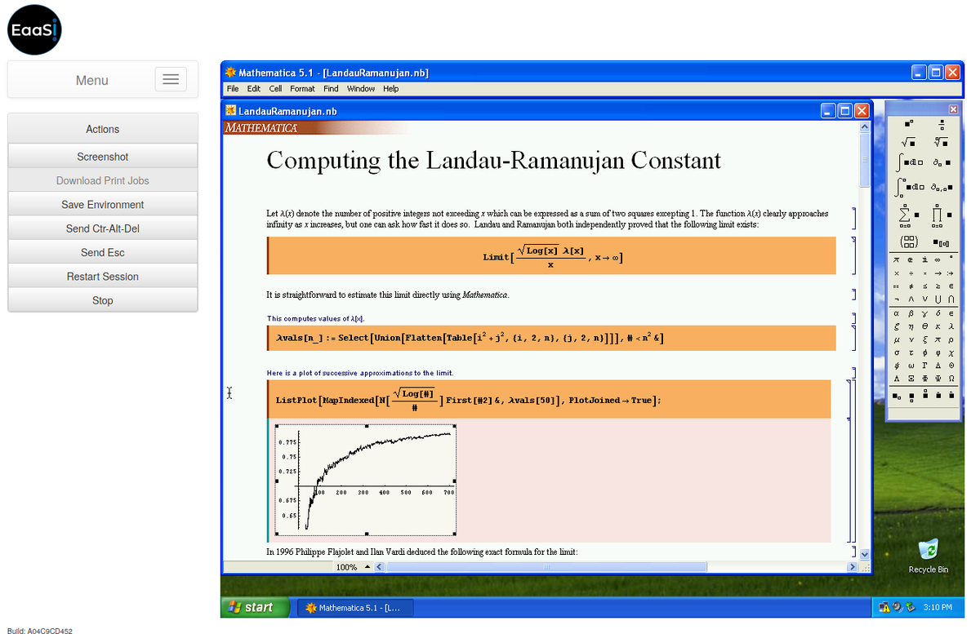
Task: Click the Stop button
Action: click(x=103, y=300)
